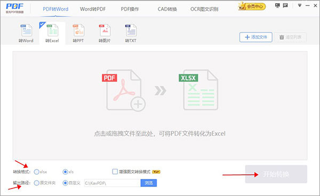Set output path to 自定义
The height and width of the screenshot is (196, 320).
pos(65,183)
